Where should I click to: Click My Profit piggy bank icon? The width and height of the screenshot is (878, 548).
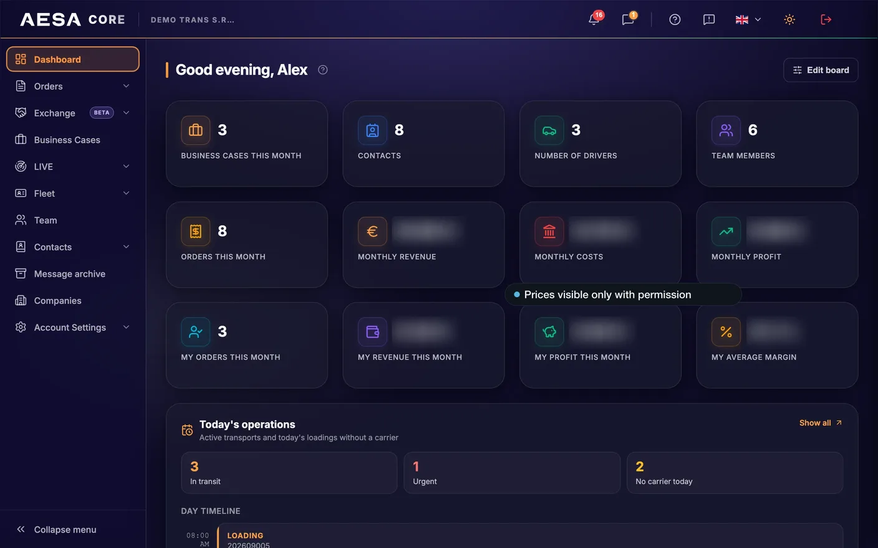click(x=549, y=332)
